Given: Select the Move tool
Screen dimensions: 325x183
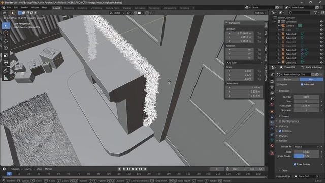Looking at the screenshot, I should 6,41.
